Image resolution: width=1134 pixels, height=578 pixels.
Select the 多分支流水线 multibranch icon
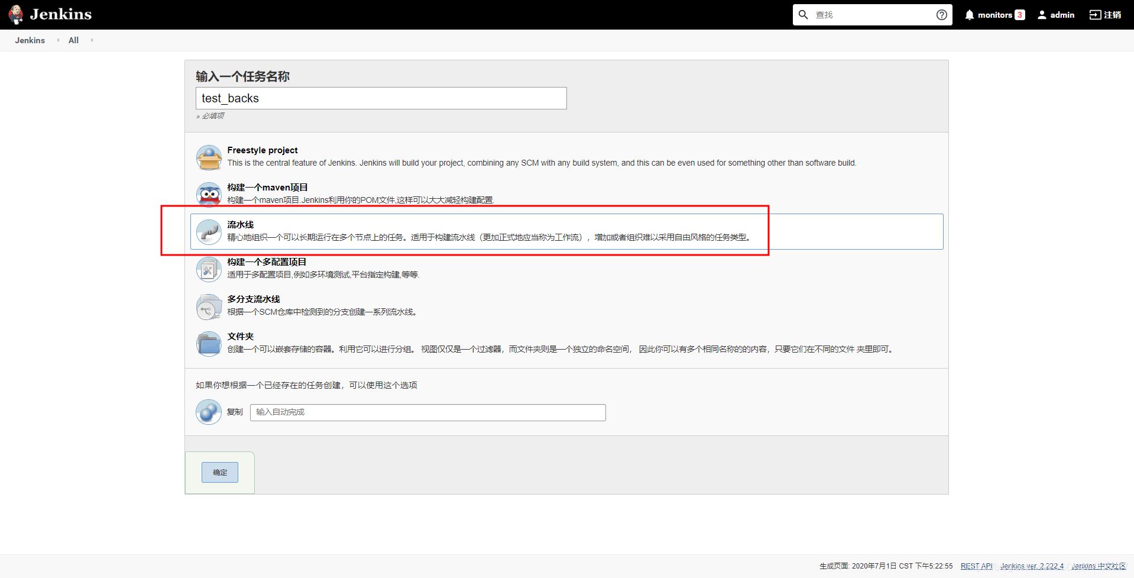209,306
